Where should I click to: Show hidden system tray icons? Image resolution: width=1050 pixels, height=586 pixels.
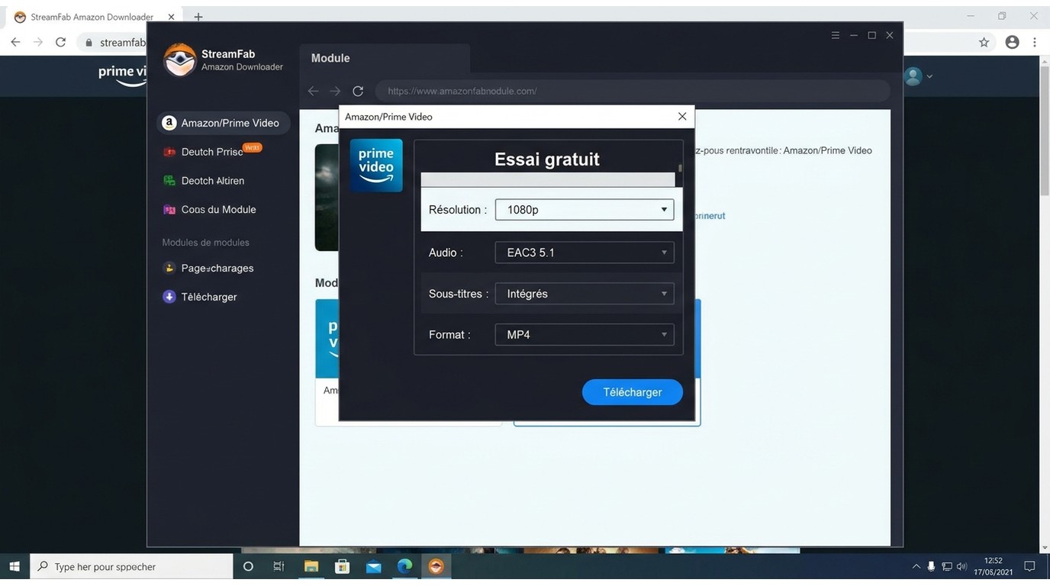tap(916, 566)
